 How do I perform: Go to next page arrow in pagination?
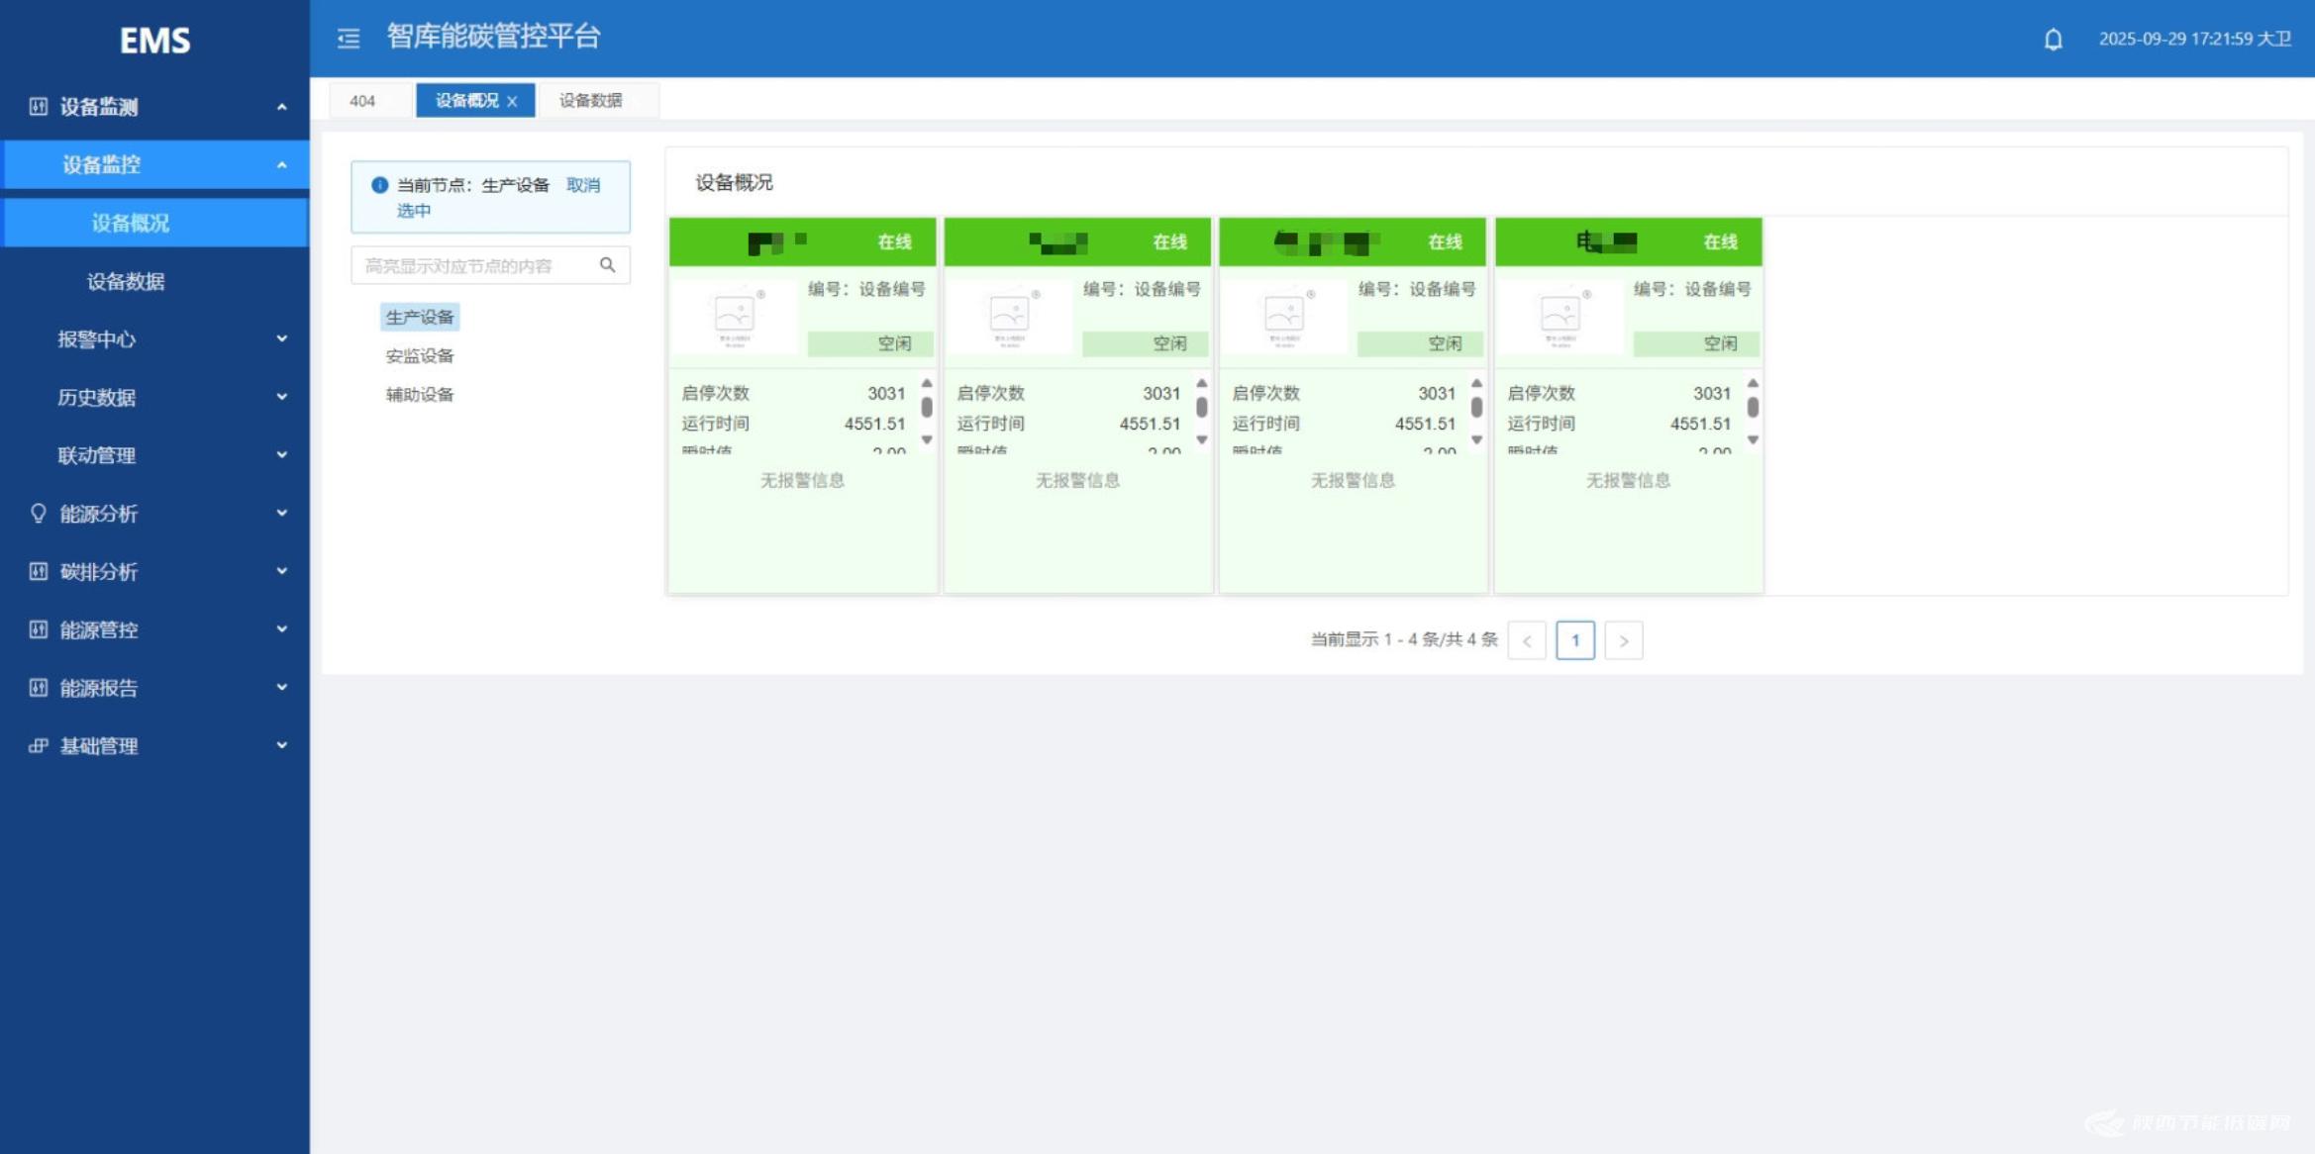1623,640
